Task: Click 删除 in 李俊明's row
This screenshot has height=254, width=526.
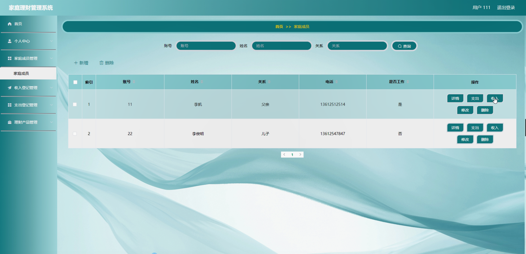Action: pos(485,140)
